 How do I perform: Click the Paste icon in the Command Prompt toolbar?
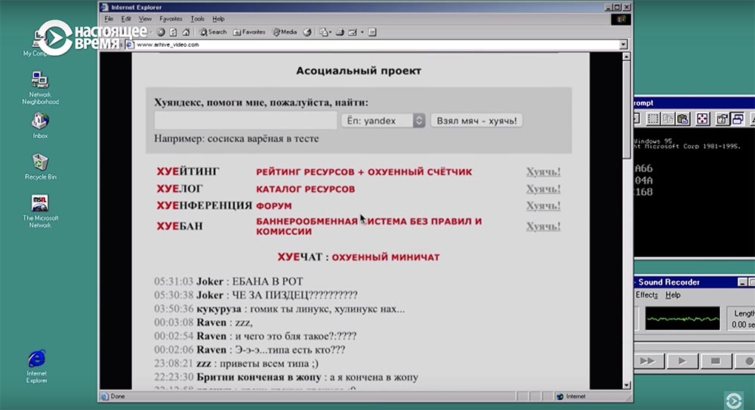click(x=683, y=119)
